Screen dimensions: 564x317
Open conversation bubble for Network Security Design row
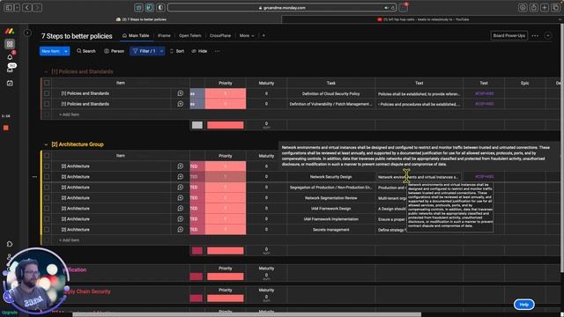click(x=180, y=177)
